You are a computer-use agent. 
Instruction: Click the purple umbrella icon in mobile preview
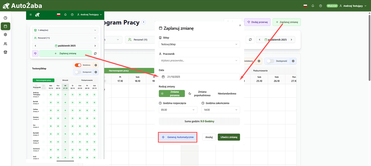pos(35,53)
